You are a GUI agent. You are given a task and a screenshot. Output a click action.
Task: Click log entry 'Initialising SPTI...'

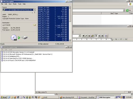[12, 56]
